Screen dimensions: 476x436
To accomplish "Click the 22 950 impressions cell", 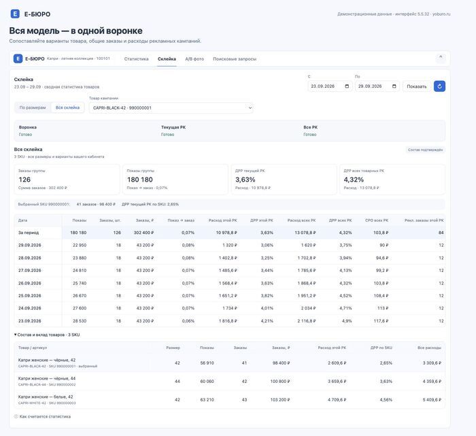I will coord(80,245).
